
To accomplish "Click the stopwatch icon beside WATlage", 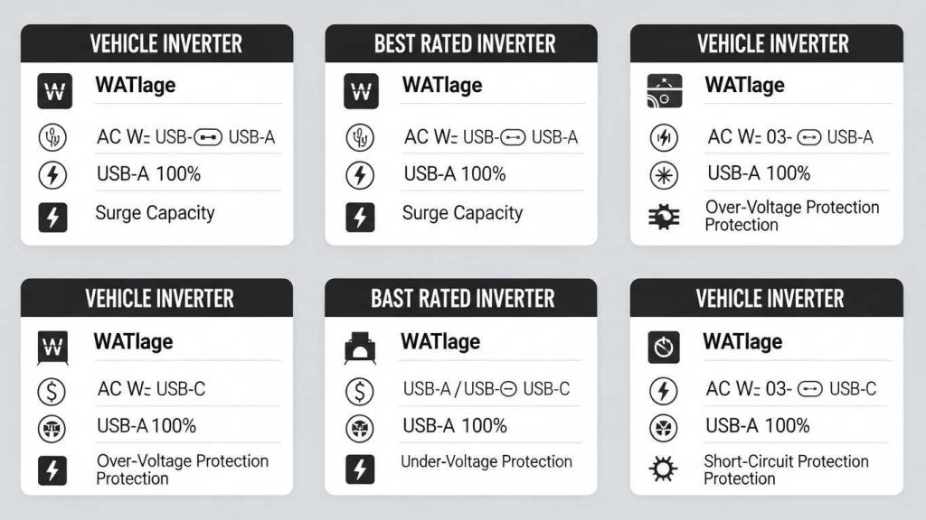I will (x=664, y=347).
